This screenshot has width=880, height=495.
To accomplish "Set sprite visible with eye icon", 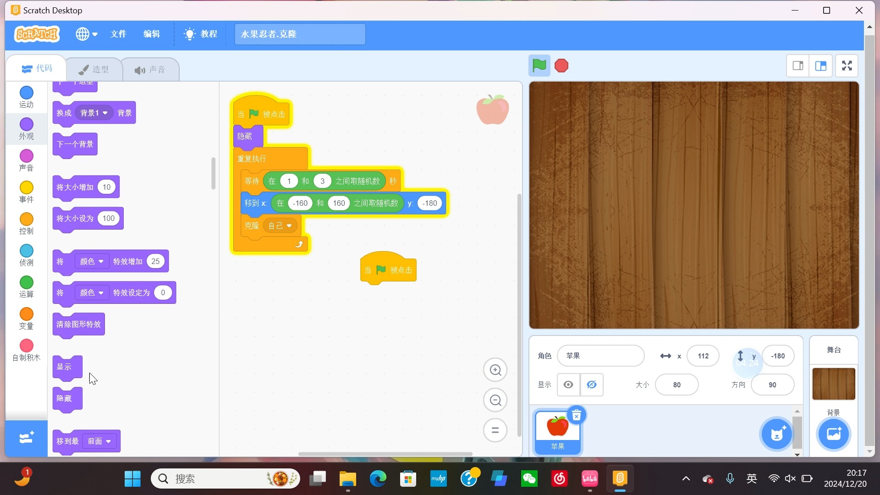I will click(568, 385).
